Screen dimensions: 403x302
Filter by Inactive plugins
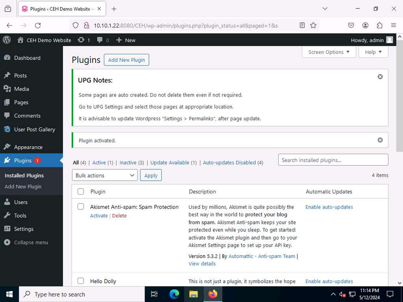(128, 163)
